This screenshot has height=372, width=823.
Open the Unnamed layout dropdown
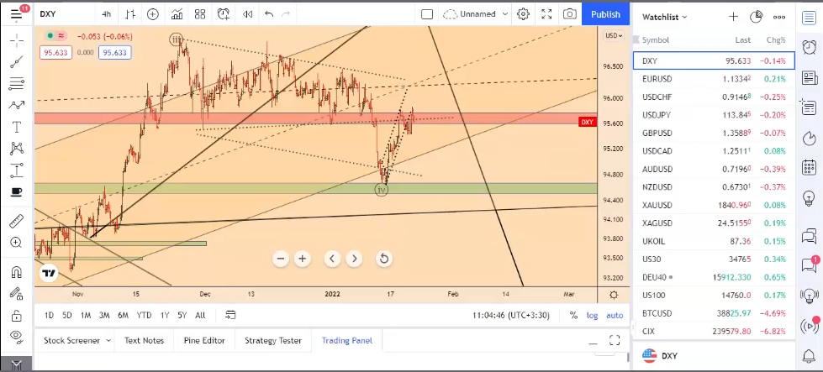[x=477, y=14]
